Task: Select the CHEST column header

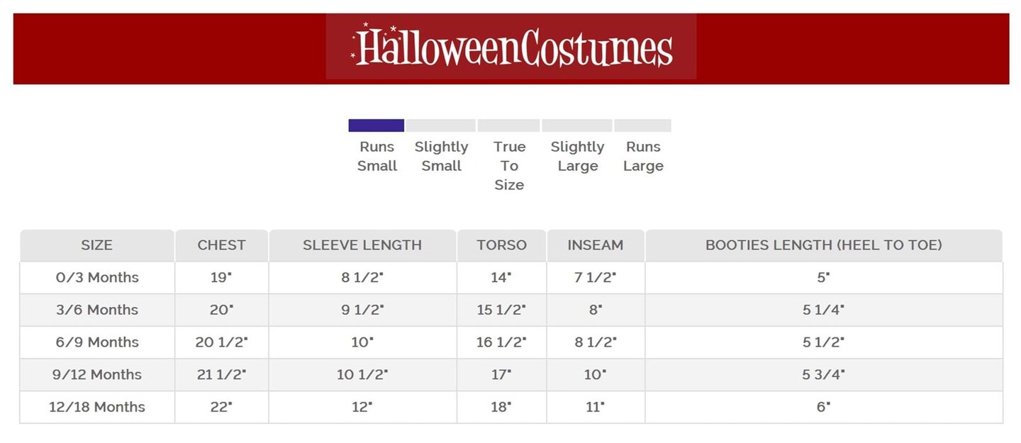Action: tap(221, 245)
